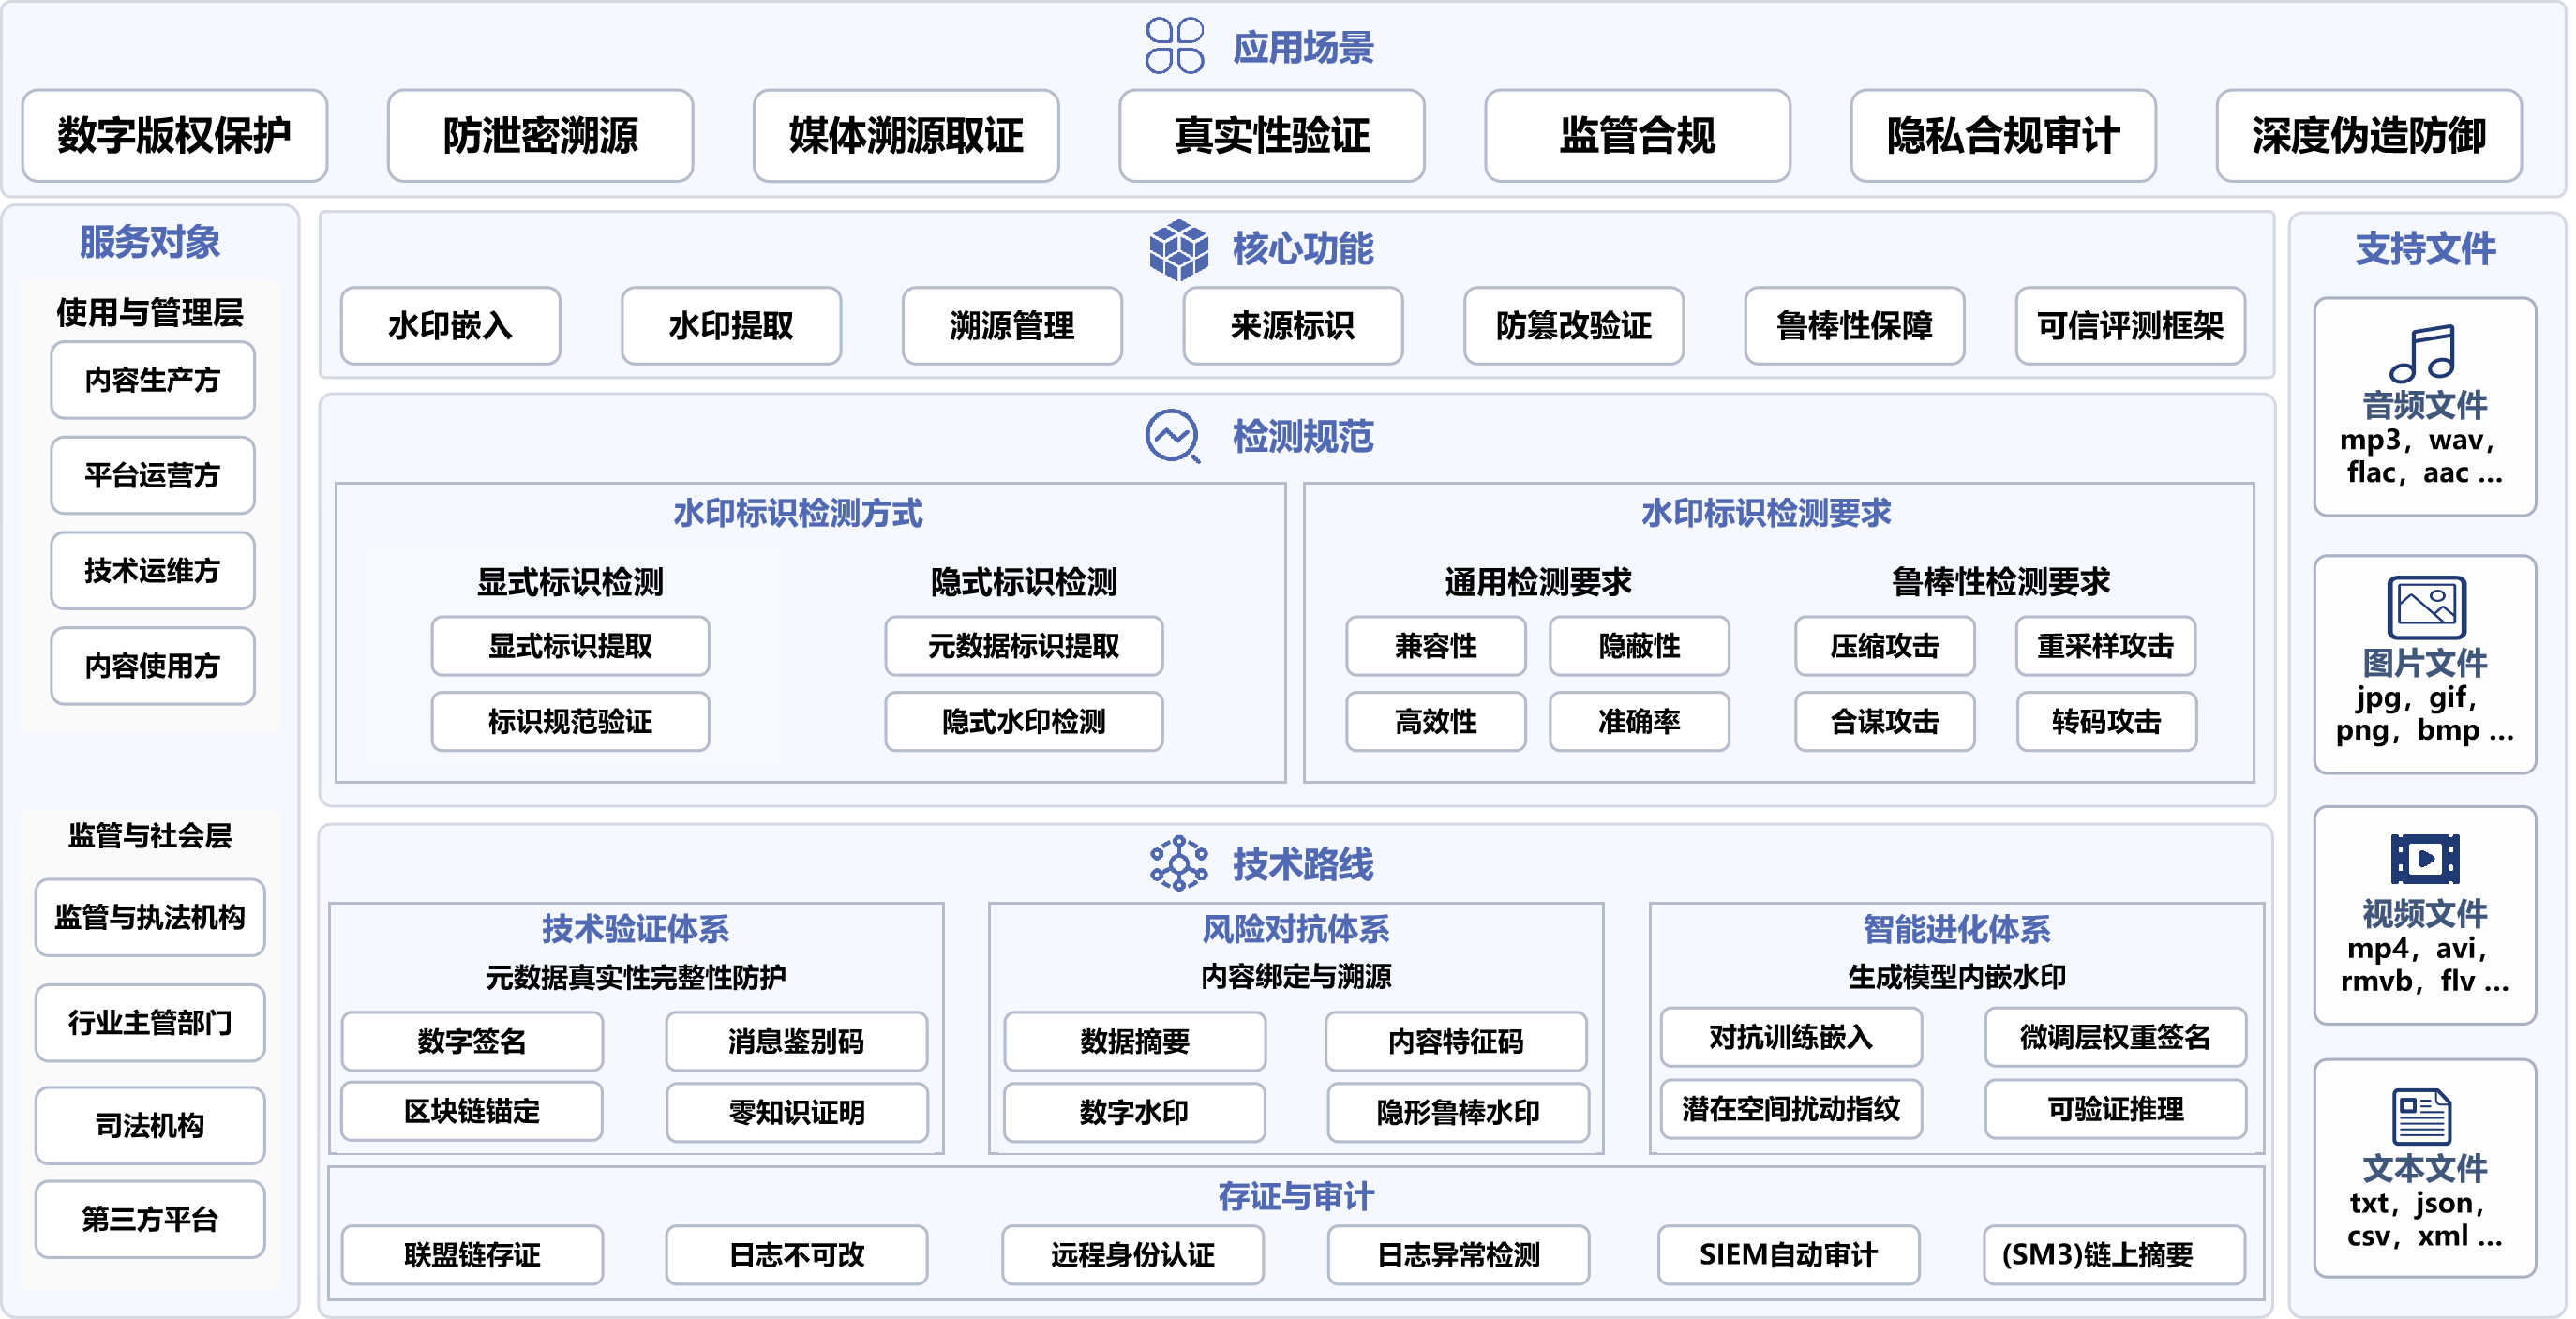Select 转码攻击 under 鲁棒性检测要求

coord(2105,722)
